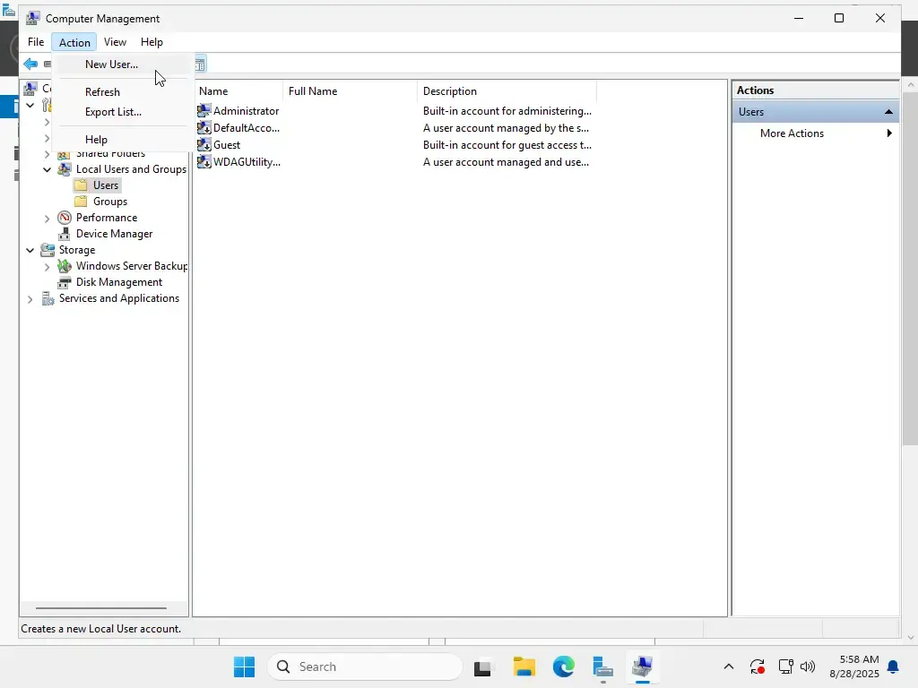Image resolution: width=918 pixels, height=688 pixels.
Task: Select the Guest account name
Action: tap(227, 144)
